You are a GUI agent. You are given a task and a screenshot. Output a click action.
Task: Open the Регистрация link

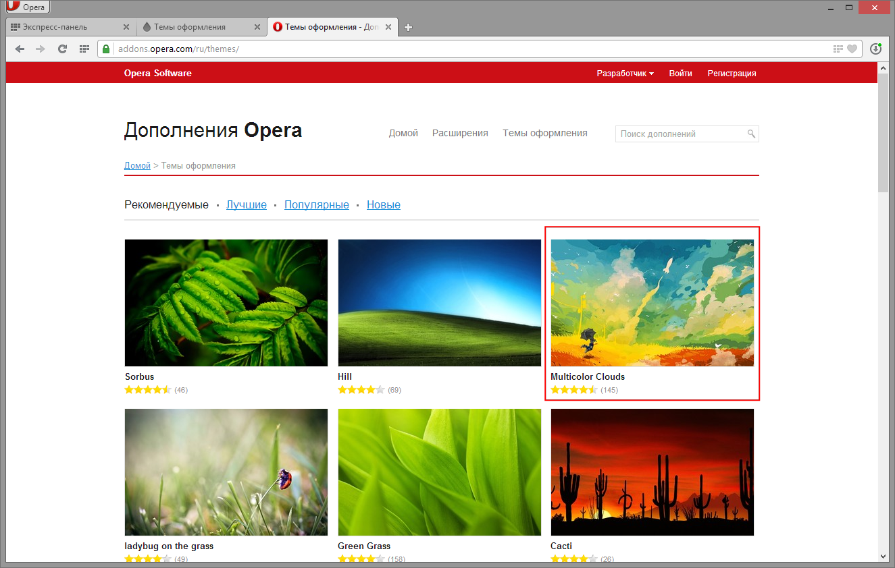(732, 73)
